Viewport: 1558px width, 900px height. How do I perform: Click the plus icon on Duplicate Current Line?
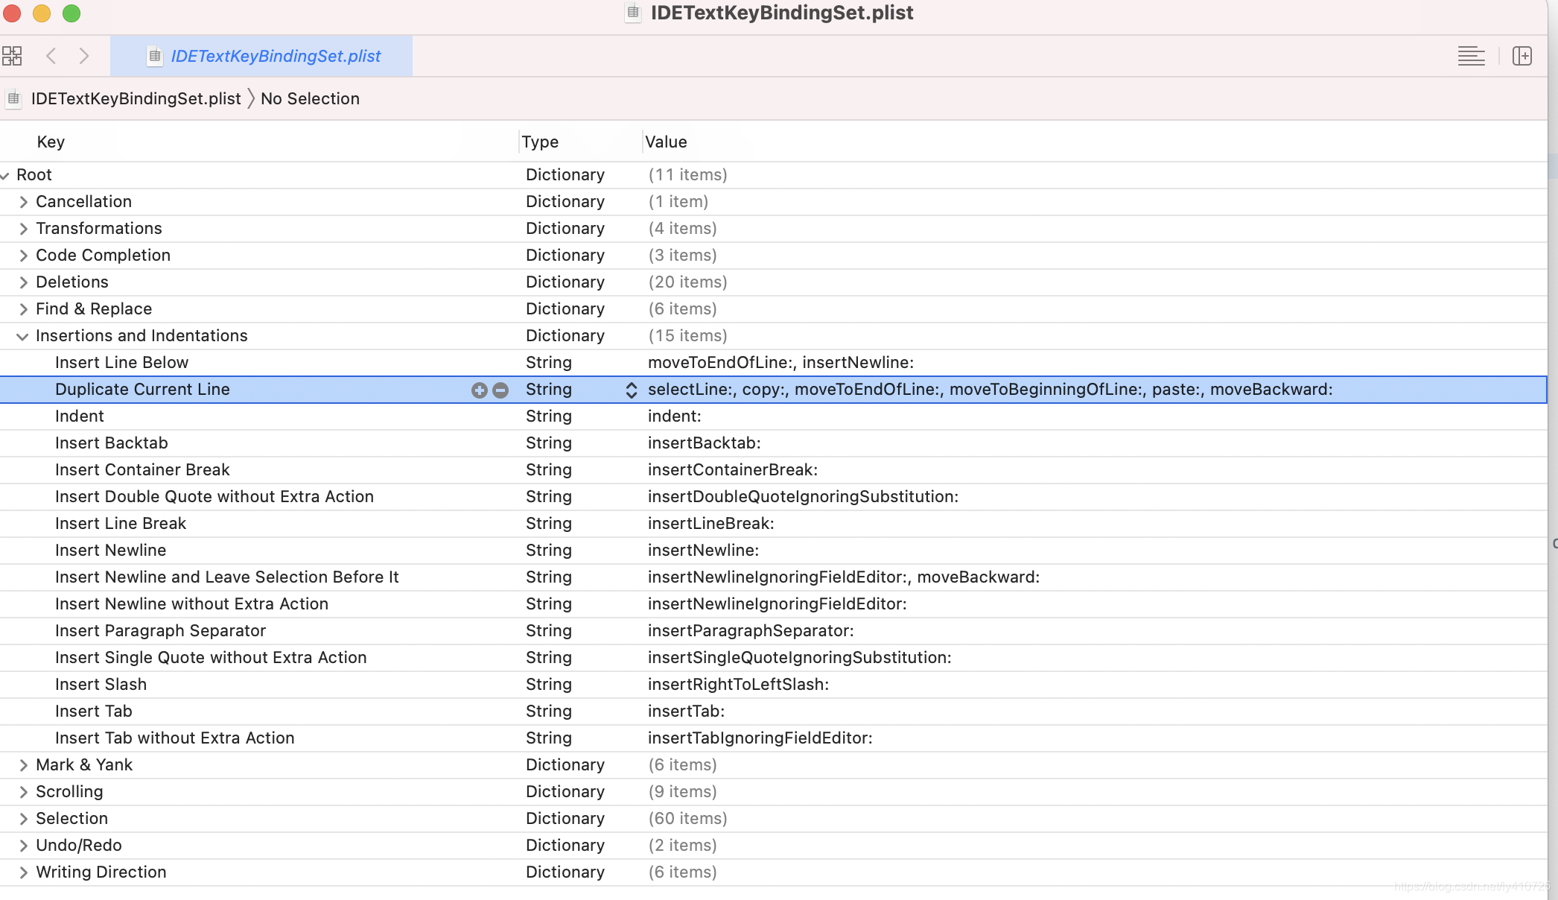pos(479,390)
